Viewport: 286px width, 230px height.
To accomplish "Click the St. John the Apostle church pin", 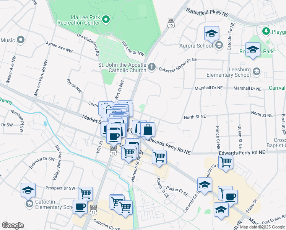I will [151, 67].
